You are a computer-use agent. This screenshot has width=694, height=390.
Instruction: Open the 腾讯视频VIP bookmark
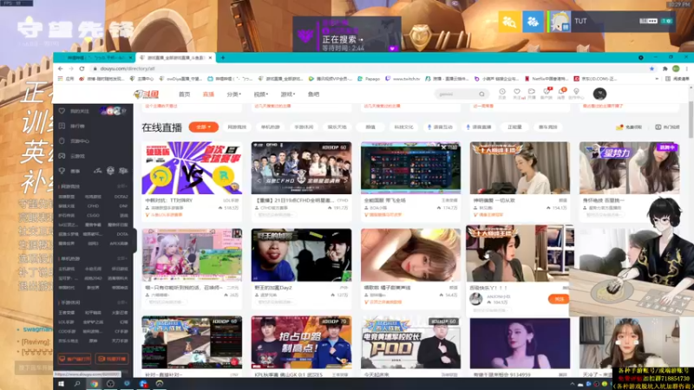pyautogui.click(x=330, y=79)
